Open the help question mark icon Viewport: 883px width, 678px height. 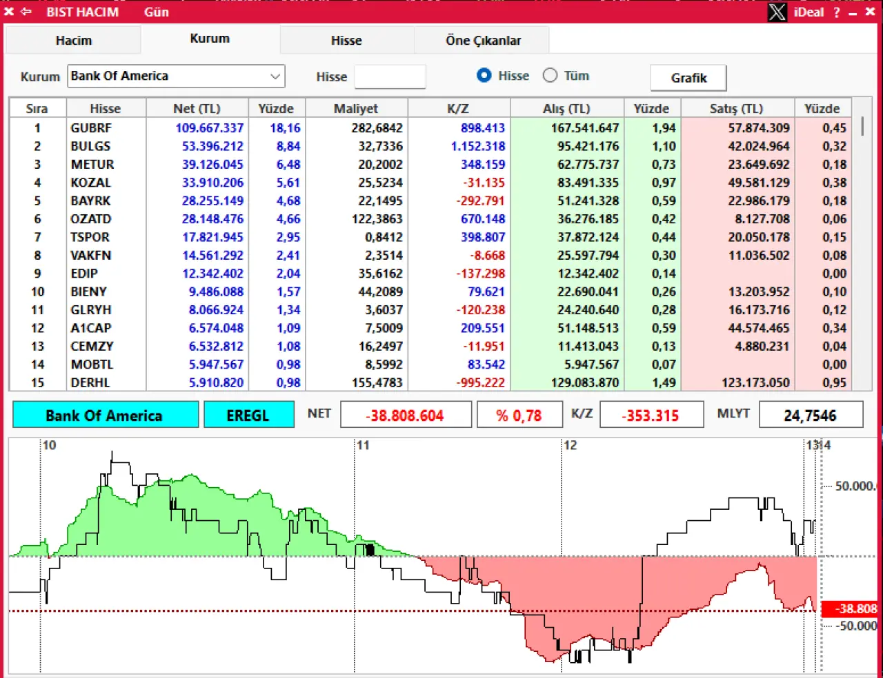[836, 12]
